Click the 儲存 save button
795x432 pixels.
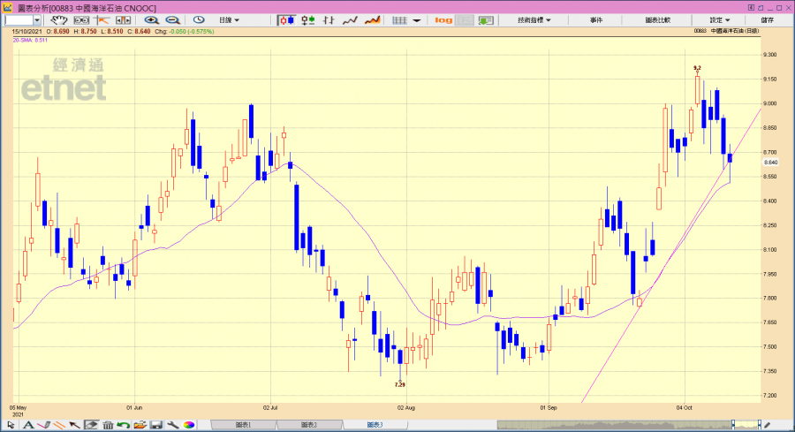pos(767,19)
